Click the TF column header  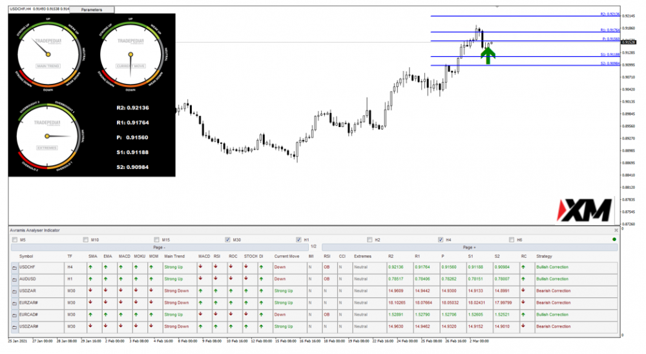70,256
